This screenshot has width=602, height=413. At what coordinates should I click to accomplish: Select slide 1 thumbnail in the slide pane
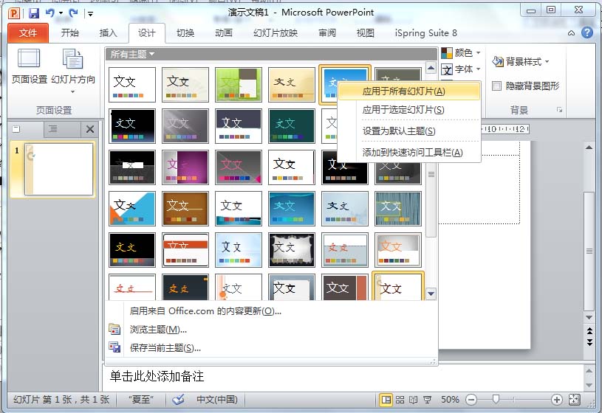click(59, 170)
